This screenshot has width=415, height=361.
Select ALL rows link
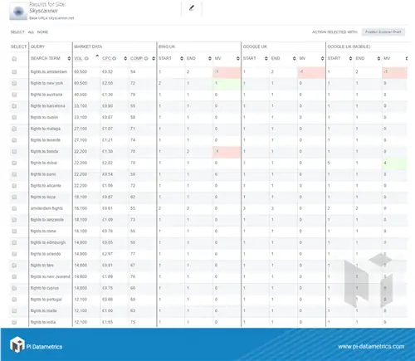(x=31, y=32)
